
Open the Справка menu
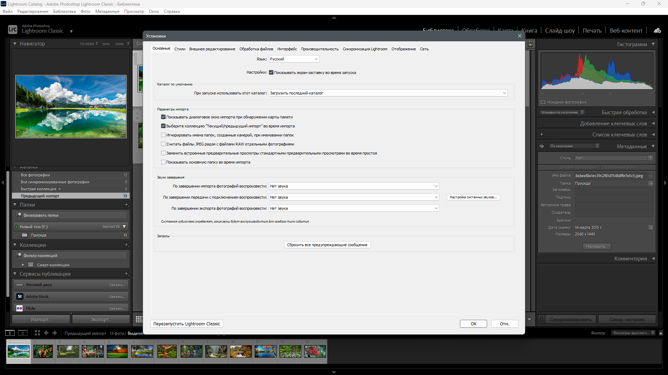coord(172,11)
